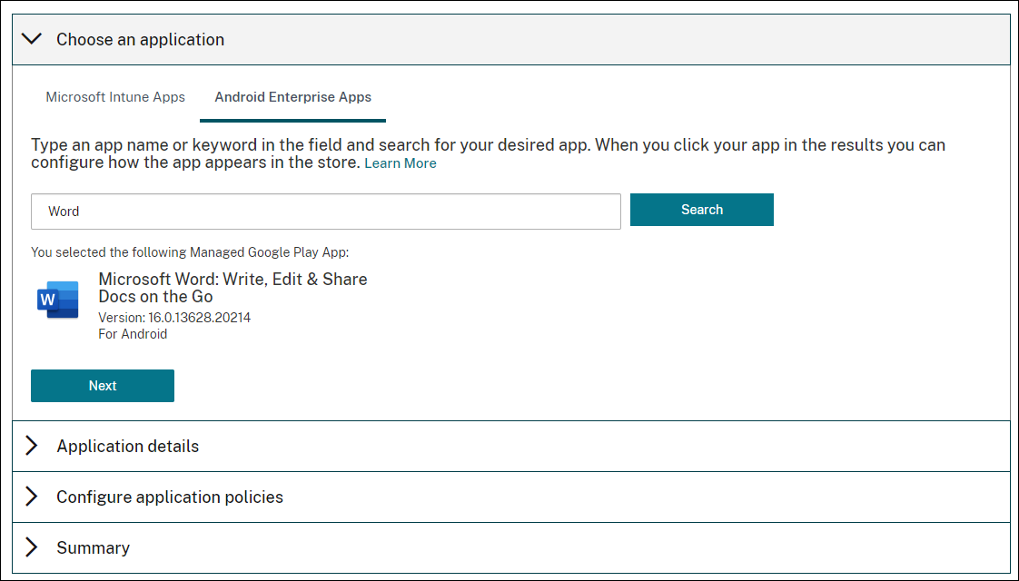
Task: Switch to the Microsoft Intune Apps tab
Action: [115, 97]
